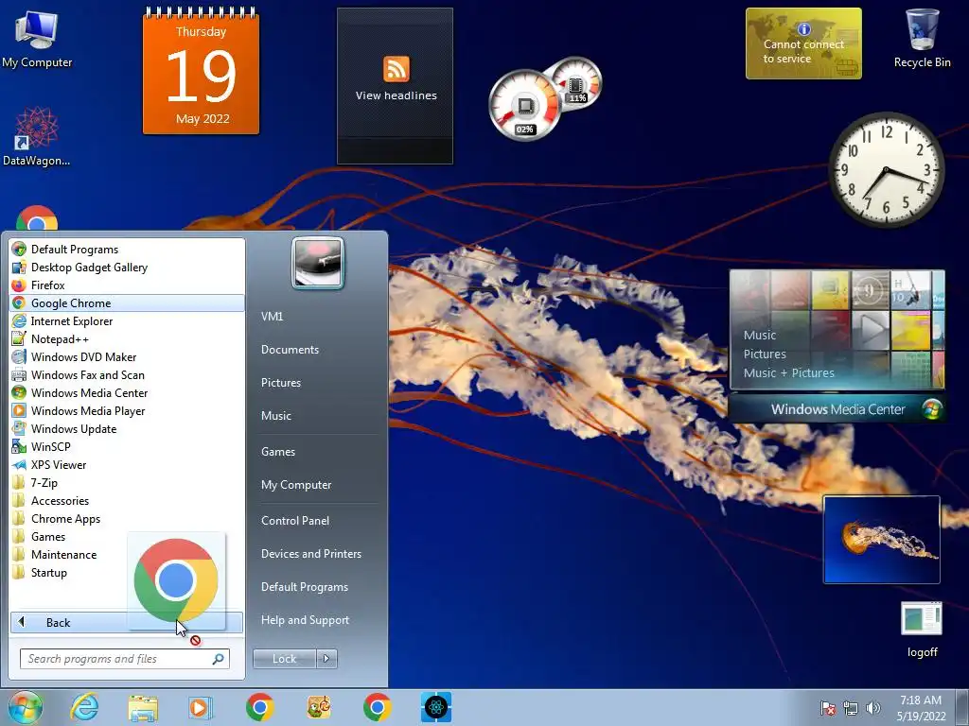Open the calendar gadget showing 19
Image resolution: width=969 pixels, height=726 pixels.
201,73
